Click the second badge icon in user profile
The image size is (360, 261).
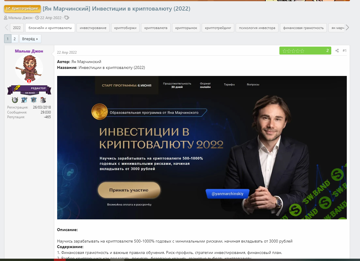[24, 100]
